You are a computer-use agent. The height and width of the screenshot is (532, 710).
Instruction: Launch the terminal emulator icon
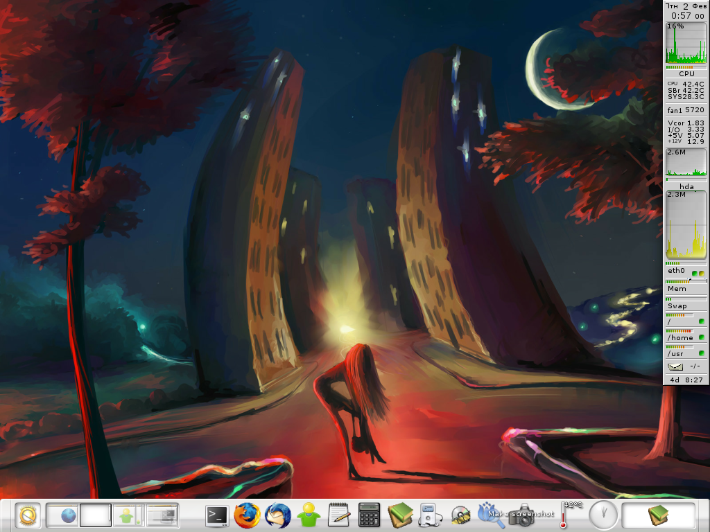coord(217,515)
